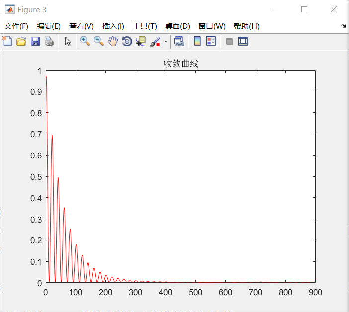Click the y-axis label 0.9
Image resolution: width=349 pixels, height=312 pixels.
pyautogui.click(x=36, y=92)
